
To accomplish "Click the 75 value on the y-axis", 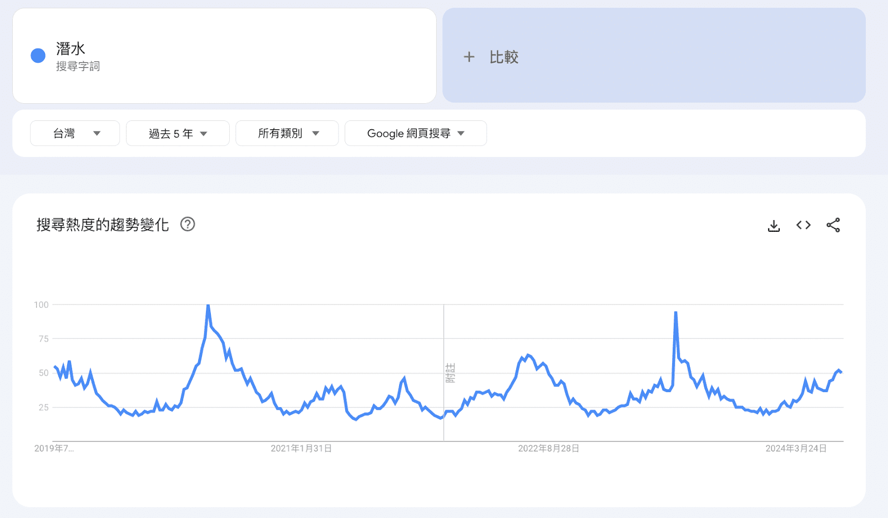I will [x=43, y=339].
